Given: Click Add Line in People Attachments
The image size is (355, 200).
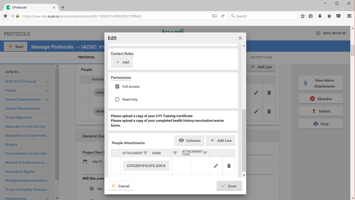Looking at the screenshot, I should click(220, 141).
